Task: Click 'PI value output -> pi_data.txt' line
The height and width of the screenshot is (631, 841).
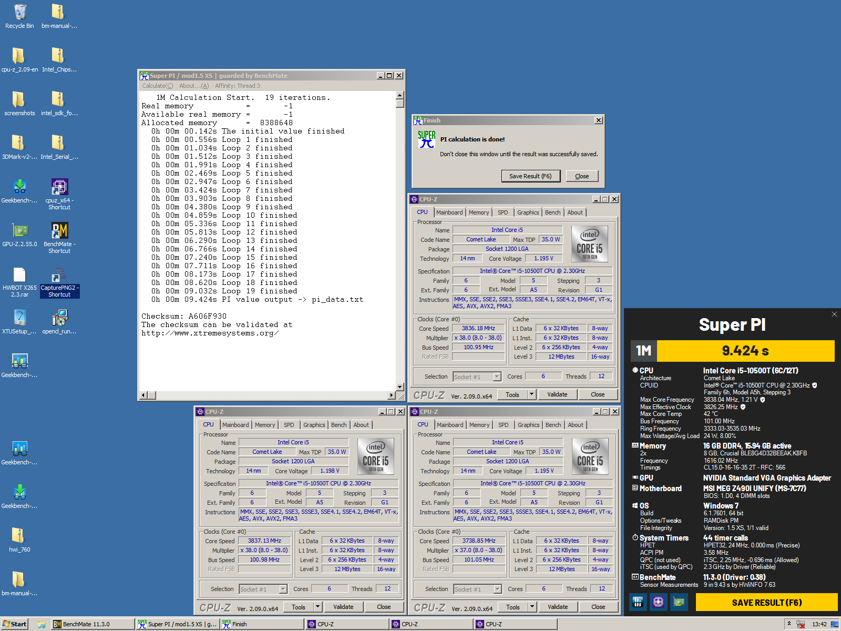Action: pyautogui.click(x=292, y=299)
